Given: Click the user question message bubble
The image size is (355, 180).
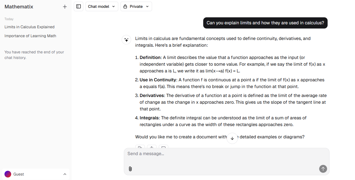Looking at the screenshot, I should (265, 23).
